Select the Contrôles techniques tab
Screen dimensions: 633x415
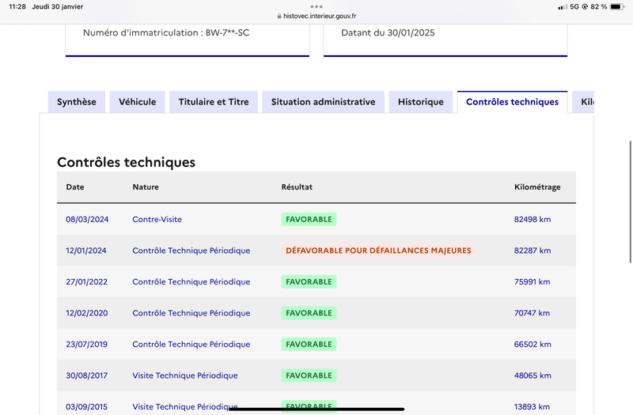[512, 102]
